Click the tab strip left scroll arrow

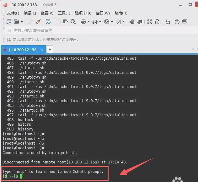click(x=193, y=49)
